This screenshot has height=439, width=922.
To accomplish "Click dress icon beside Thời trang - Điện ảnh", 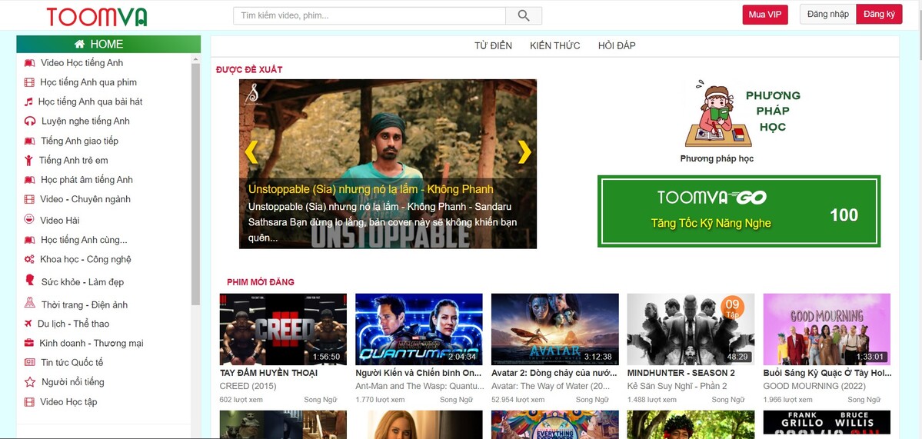I will (30, 303).
